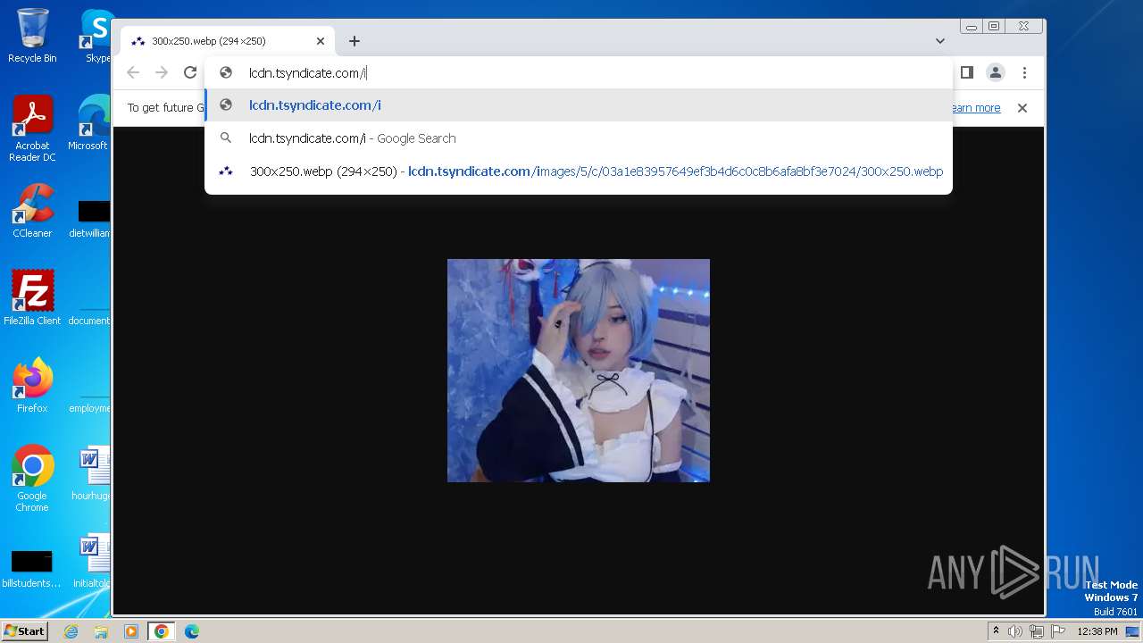Select the 300x250.webp (294×250) tab
The image size is (1143, 643).
click(228, 41)
